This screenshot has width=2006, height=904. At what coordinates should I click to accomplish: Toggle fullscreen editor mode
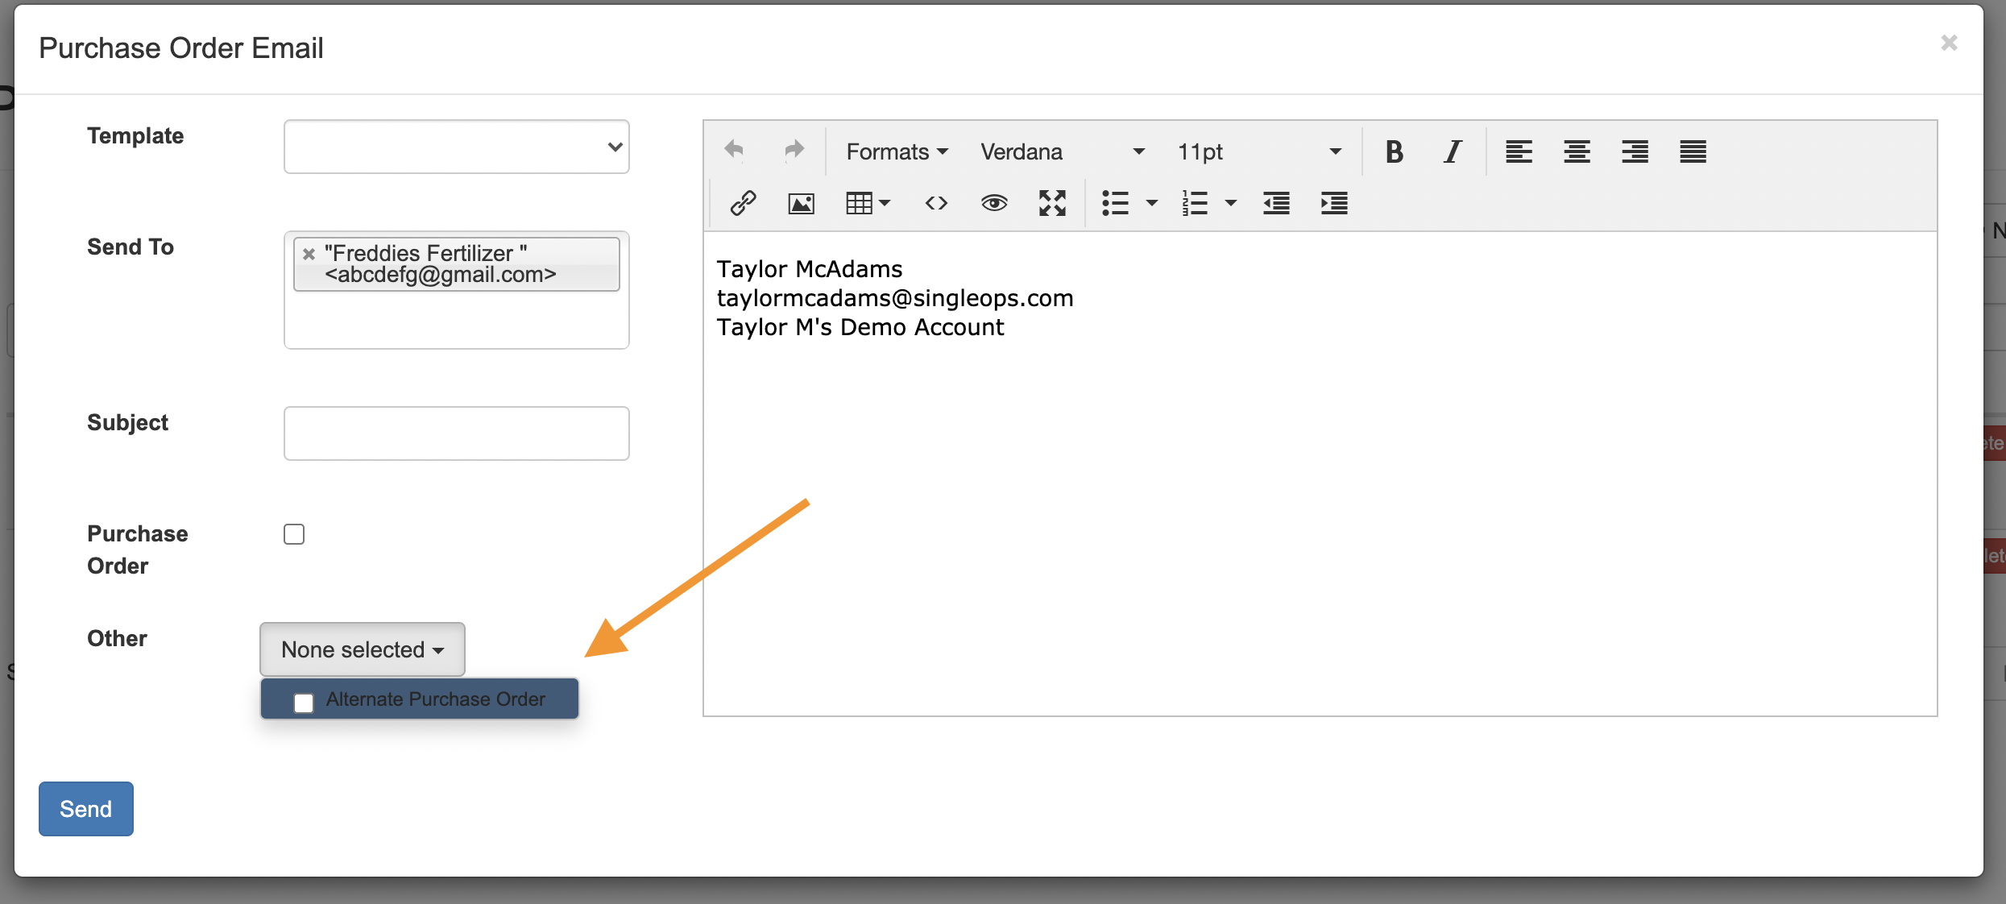tap(1052, 203)
